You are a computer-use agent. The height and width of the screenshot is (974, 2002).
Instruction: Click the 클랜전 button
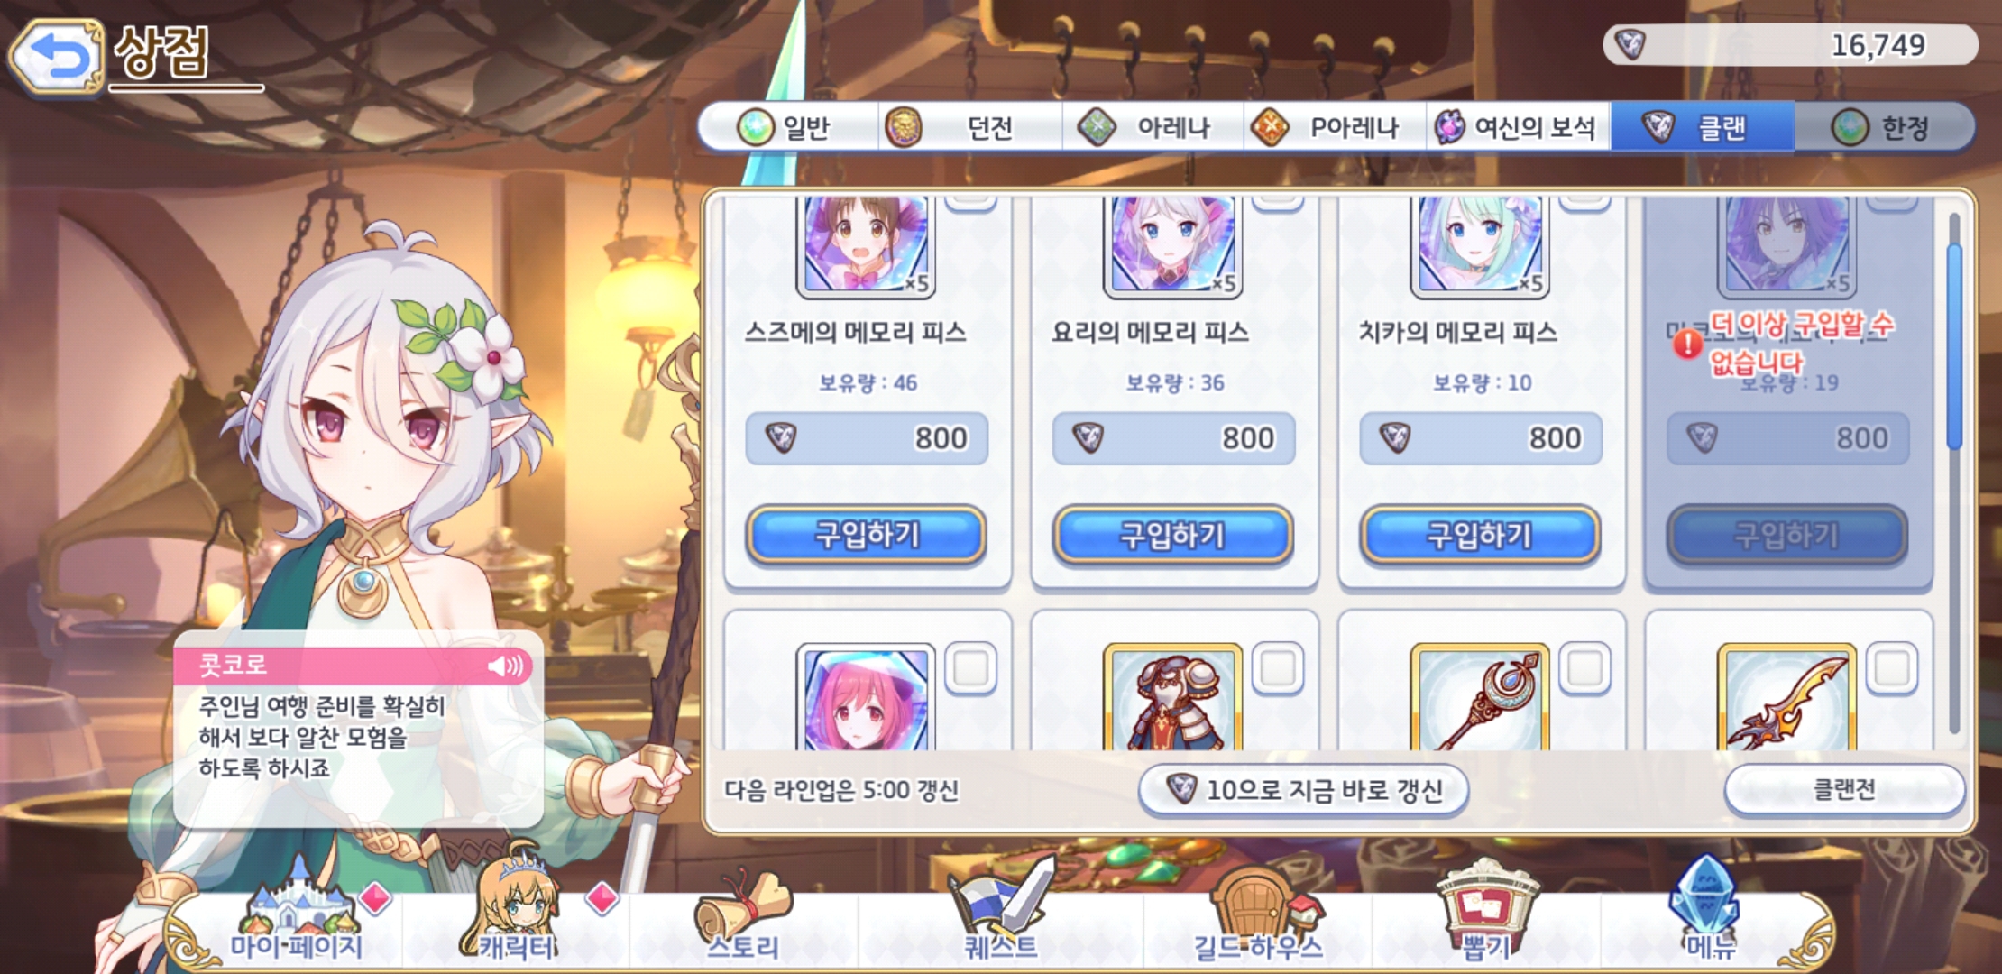coord(1844,790)
